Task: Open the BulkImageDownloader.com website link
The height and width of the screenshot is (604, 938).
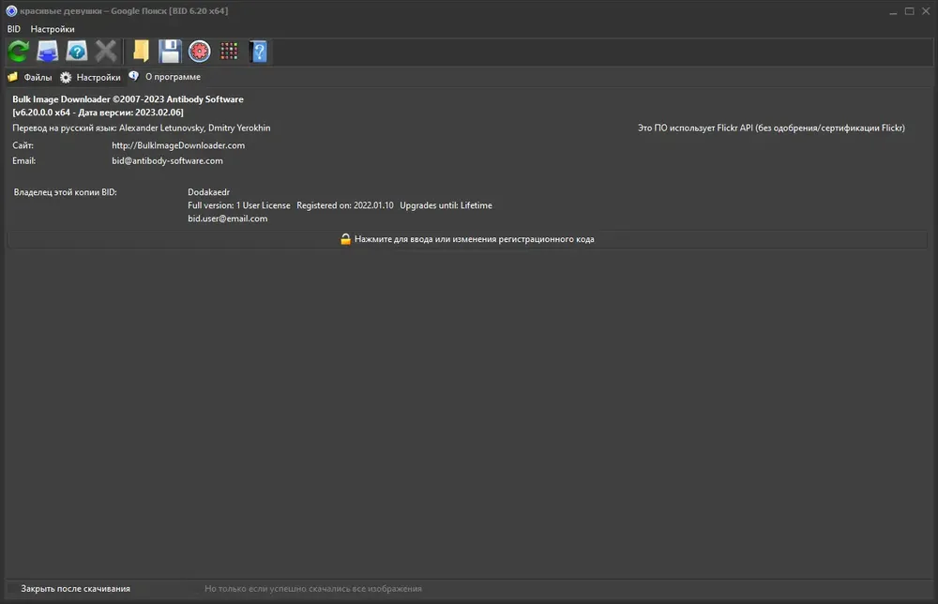Action: [x=178, y=145]
